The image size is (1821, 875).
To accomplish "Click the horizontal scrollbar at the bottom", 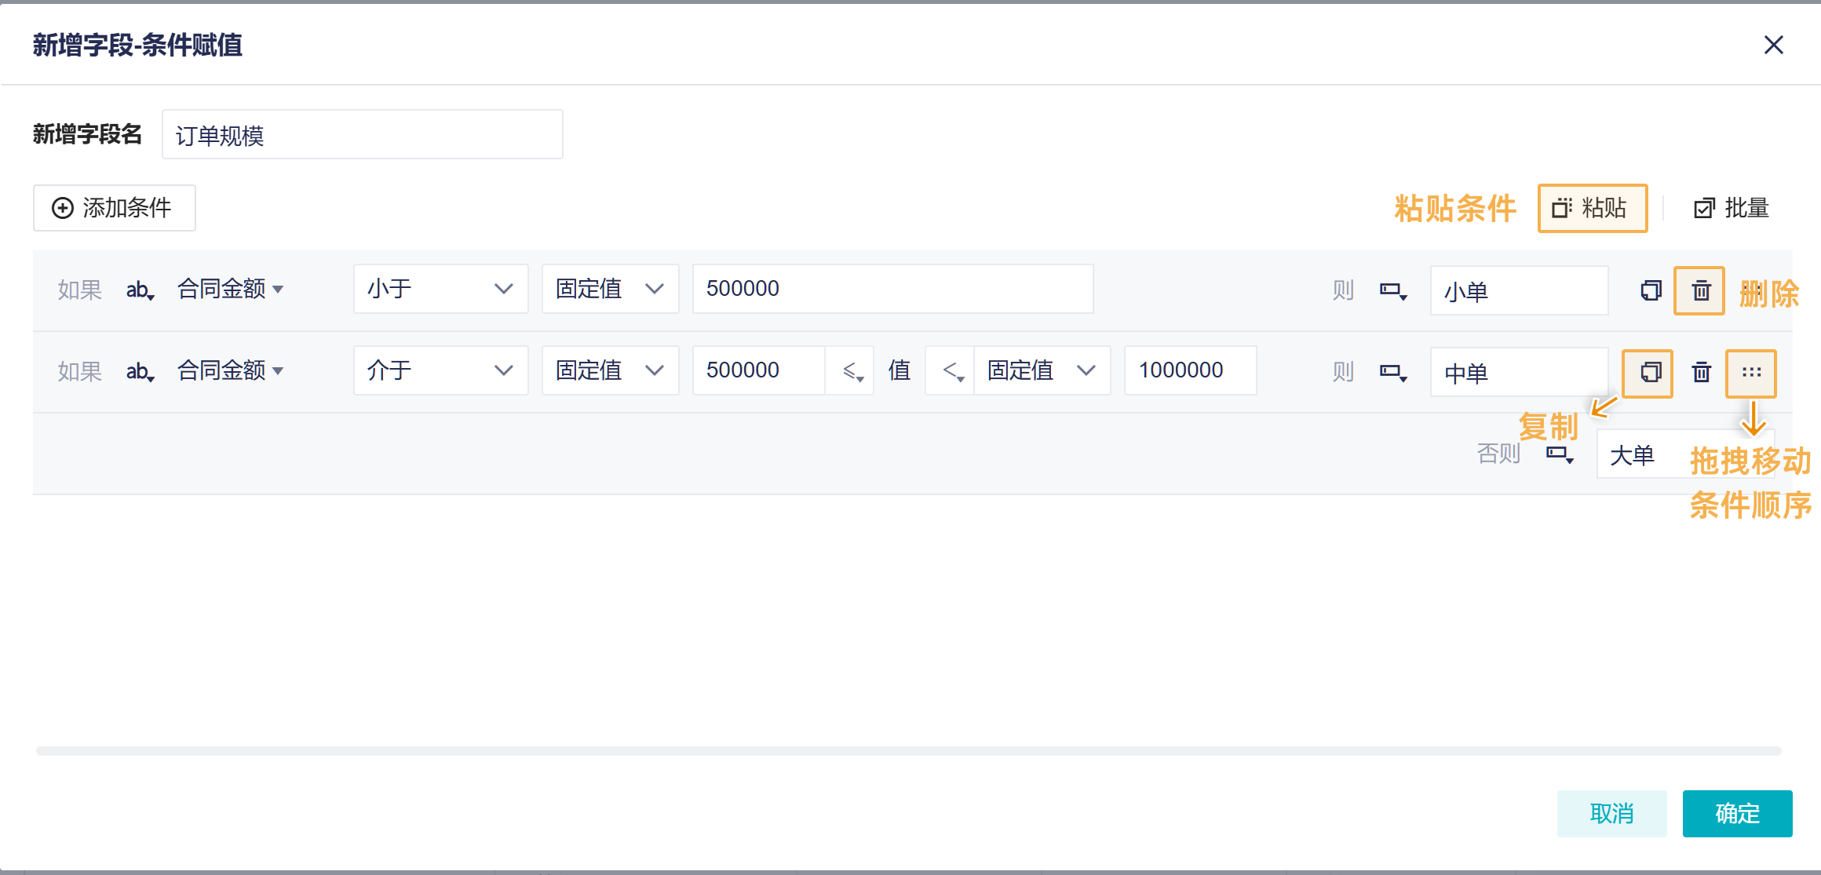I will 908,751.
